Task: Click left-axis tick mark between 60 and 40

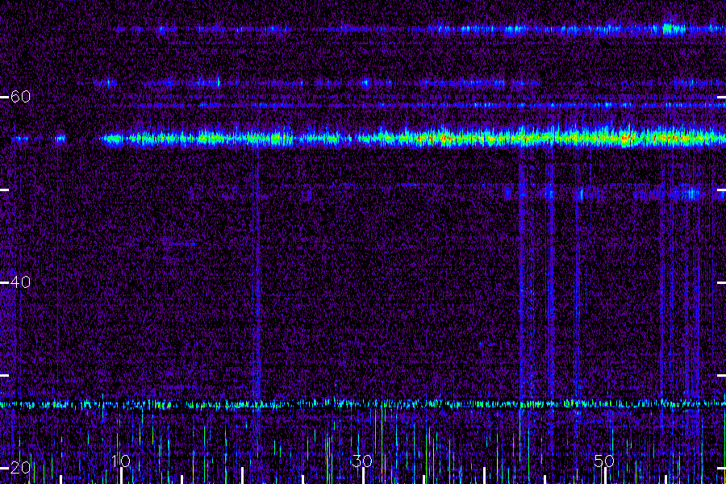Action: pyautogui.click(x=4, y=190)
